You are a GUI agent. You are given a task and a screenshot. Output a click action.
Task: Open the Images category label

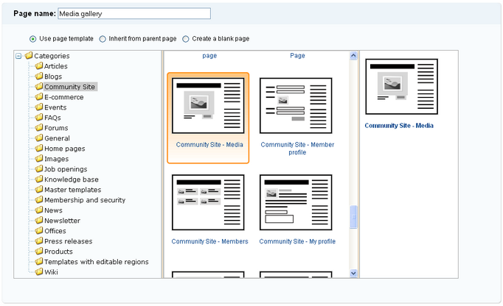coord(57,159)
